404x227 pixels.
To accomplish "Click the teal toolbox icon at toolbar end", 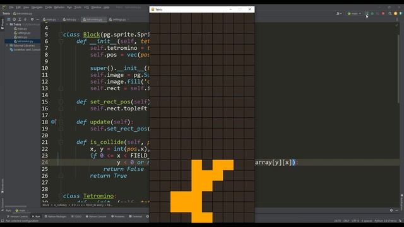I will [401, 13].
